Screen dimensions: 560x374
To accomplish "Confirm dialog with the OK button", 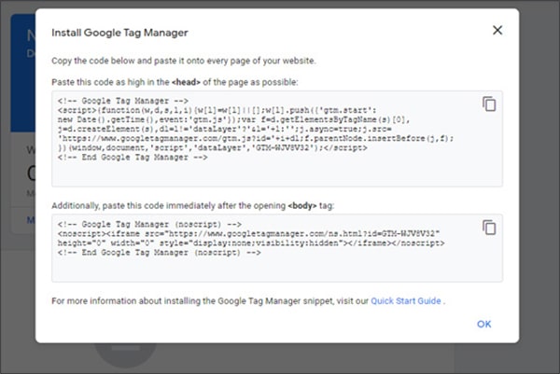I will 483,324.
